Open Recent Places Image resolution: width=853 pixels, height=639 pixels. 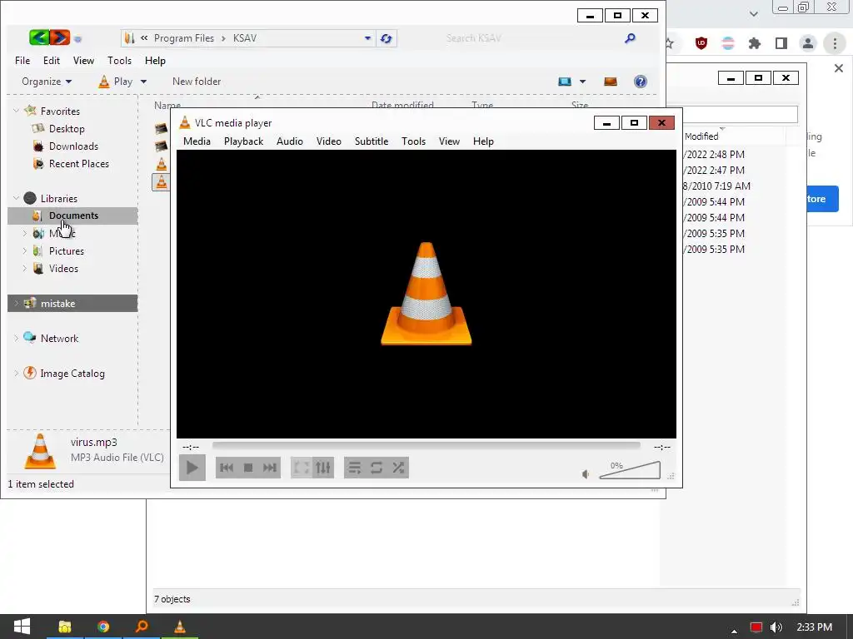pos(79,164)
